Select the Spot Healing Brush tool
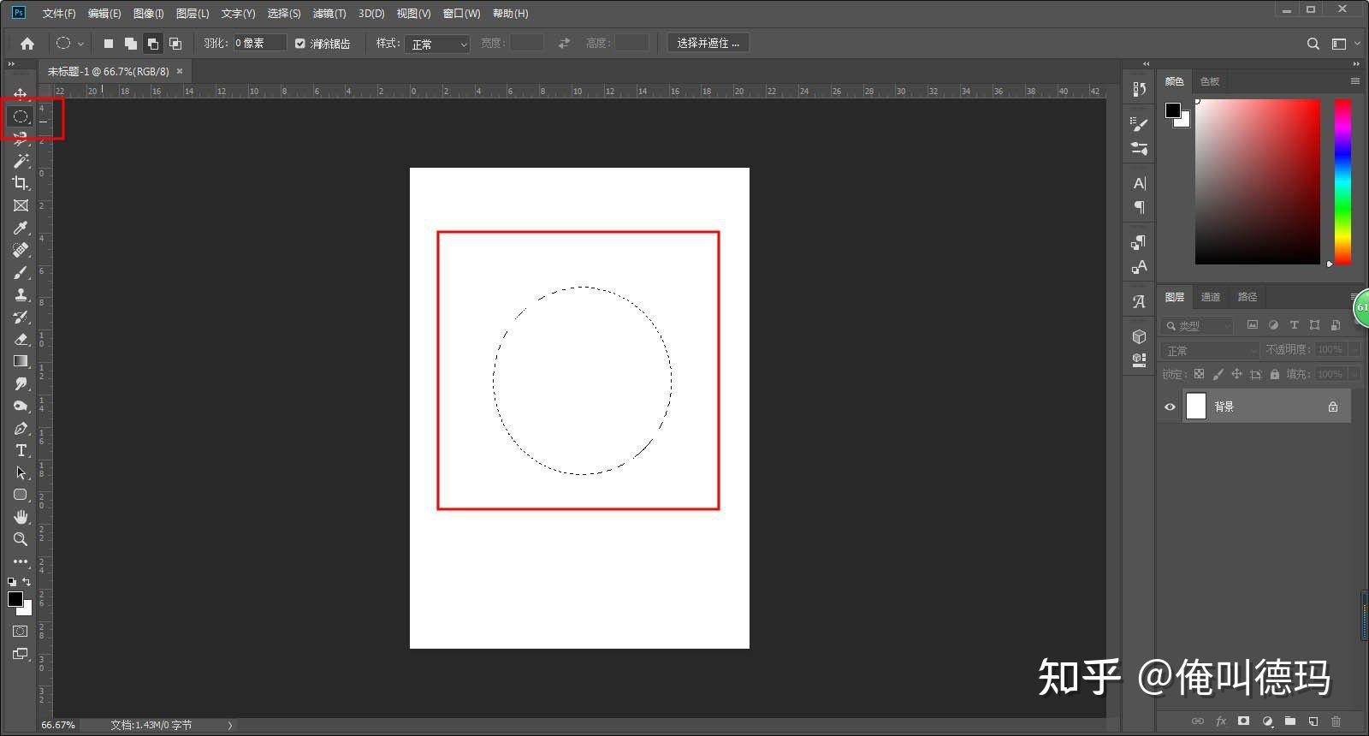 (x=21, y=250)
